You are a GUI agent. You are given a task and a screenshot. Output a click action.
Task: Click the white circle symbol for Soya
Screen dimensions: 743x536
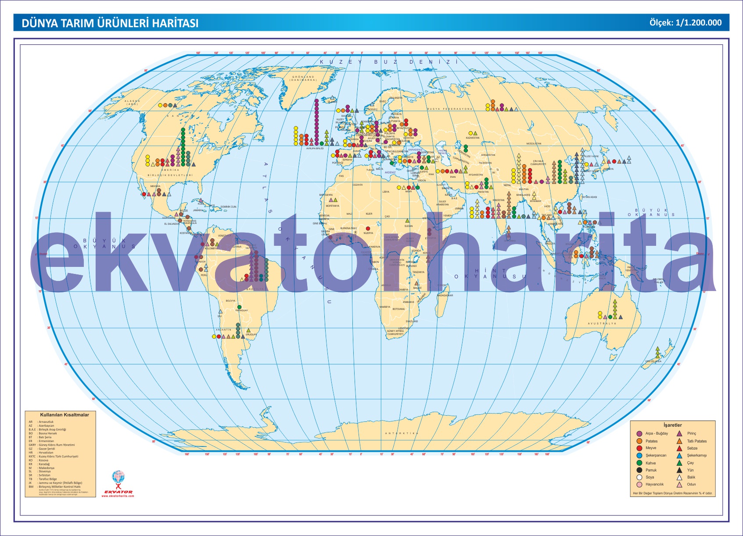pos(639,477)
